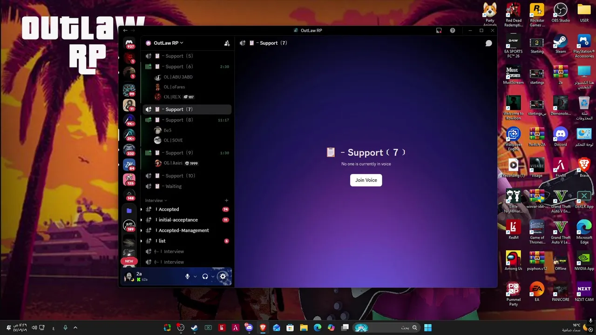Expand threads arrow beside list channel

pyautogui.click(x=141, y=241)
